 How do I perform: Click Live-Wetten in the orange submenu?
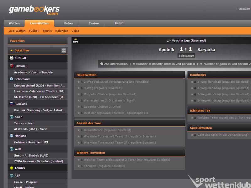(x=17, y=31)
